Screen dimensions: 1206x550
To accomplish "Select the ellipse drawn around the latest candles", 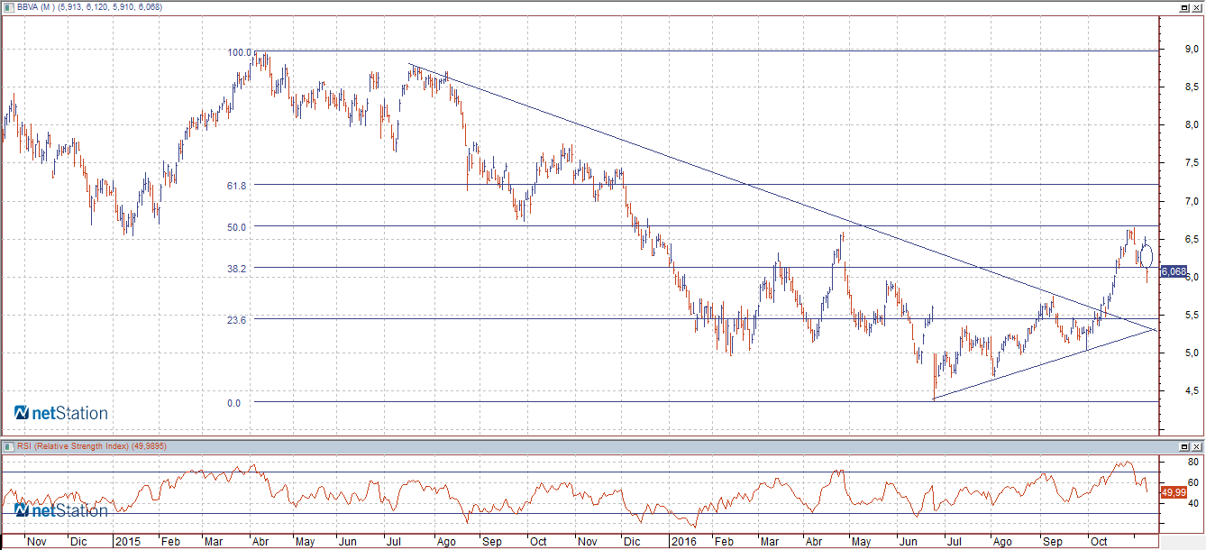I will [1147, 255].
